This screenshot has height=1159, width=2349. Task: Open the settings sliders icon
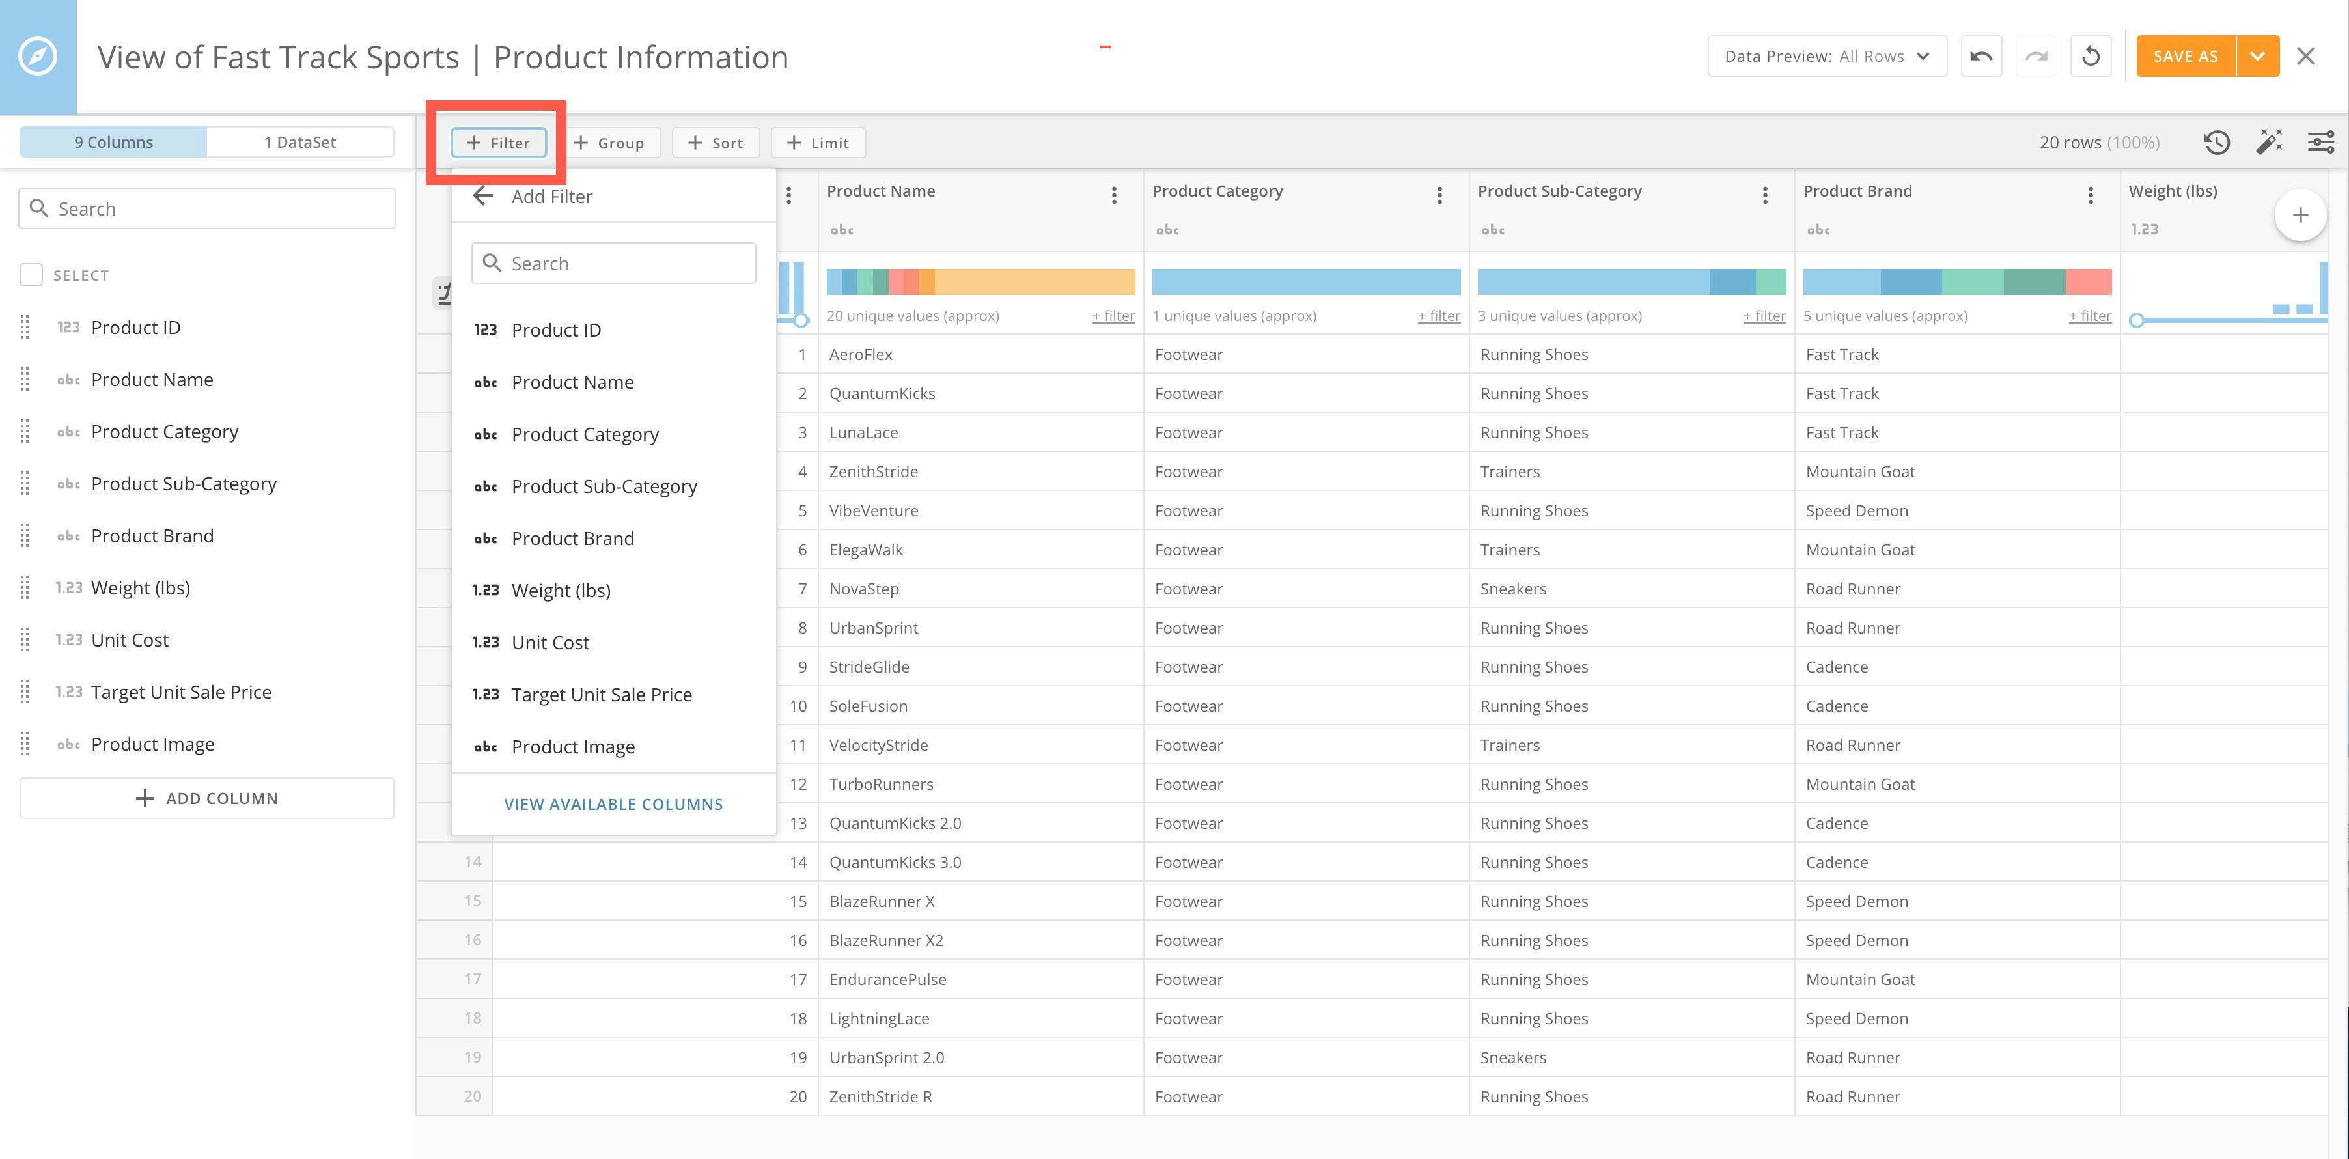coord(2321,142)
